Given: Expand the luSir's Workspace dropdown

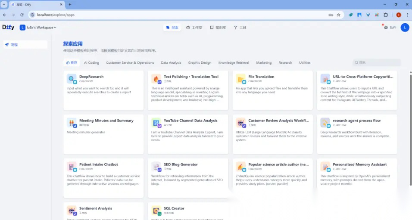Looking at the screenshot, I should click(x=38, y=27).
